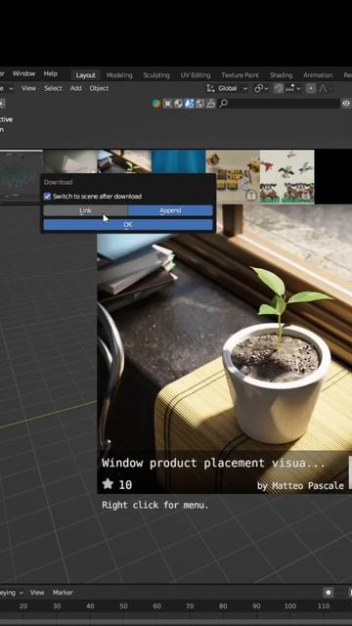The height and width of the screenshot is (626, 352).
Task: Open the viewport Object menu
Action: [99, 89]
